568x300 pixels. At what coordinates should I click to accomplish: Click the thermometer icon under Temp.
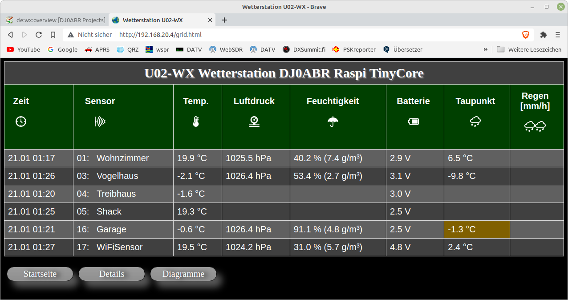196,122
